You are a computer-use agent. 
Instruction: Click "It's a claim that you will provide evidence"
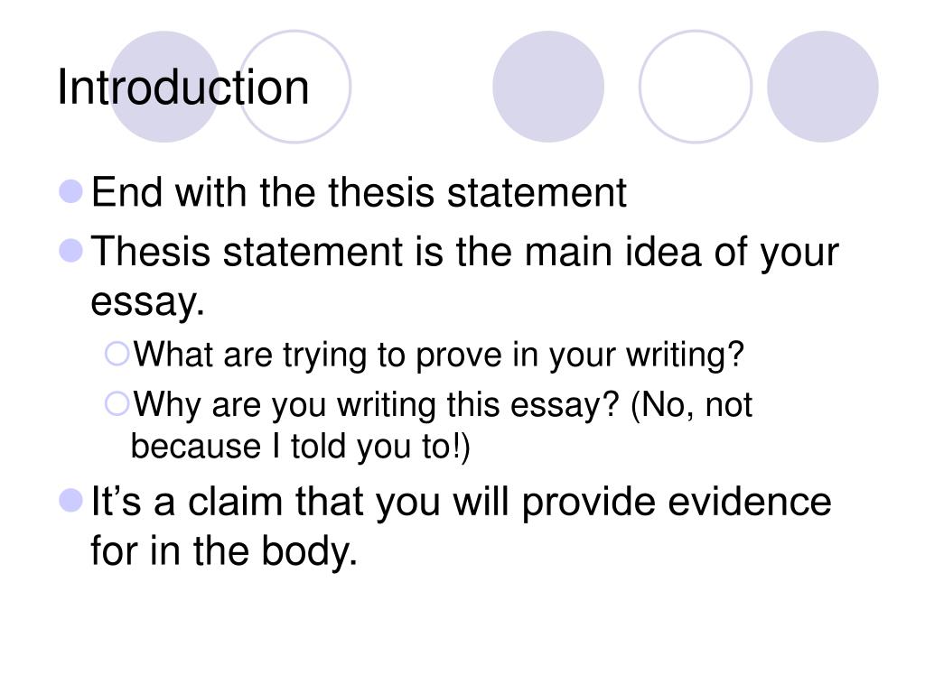click(x=462, y=503)
